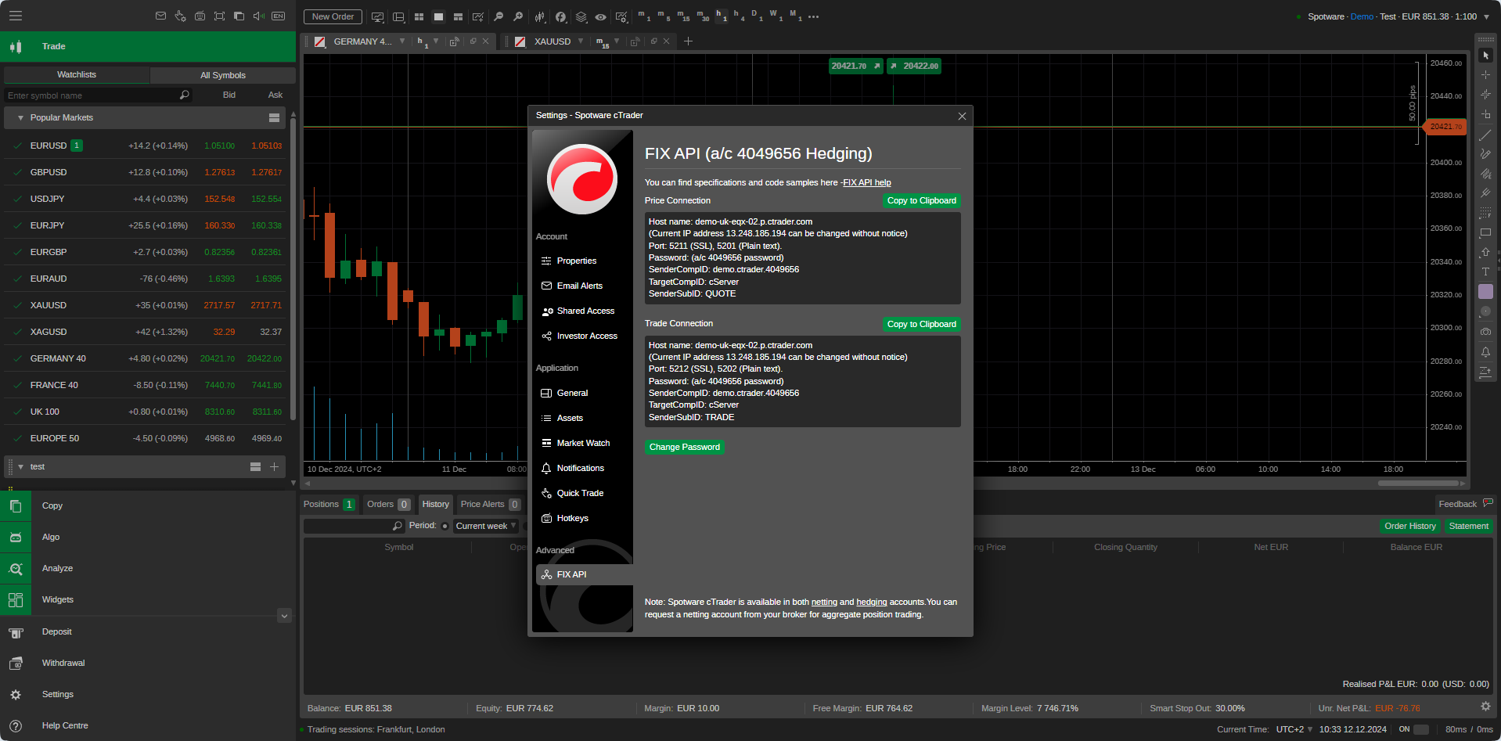Select the trend line drawing tool
The height and width of the screenshot is (741, 1501).
pos(1485,135)
